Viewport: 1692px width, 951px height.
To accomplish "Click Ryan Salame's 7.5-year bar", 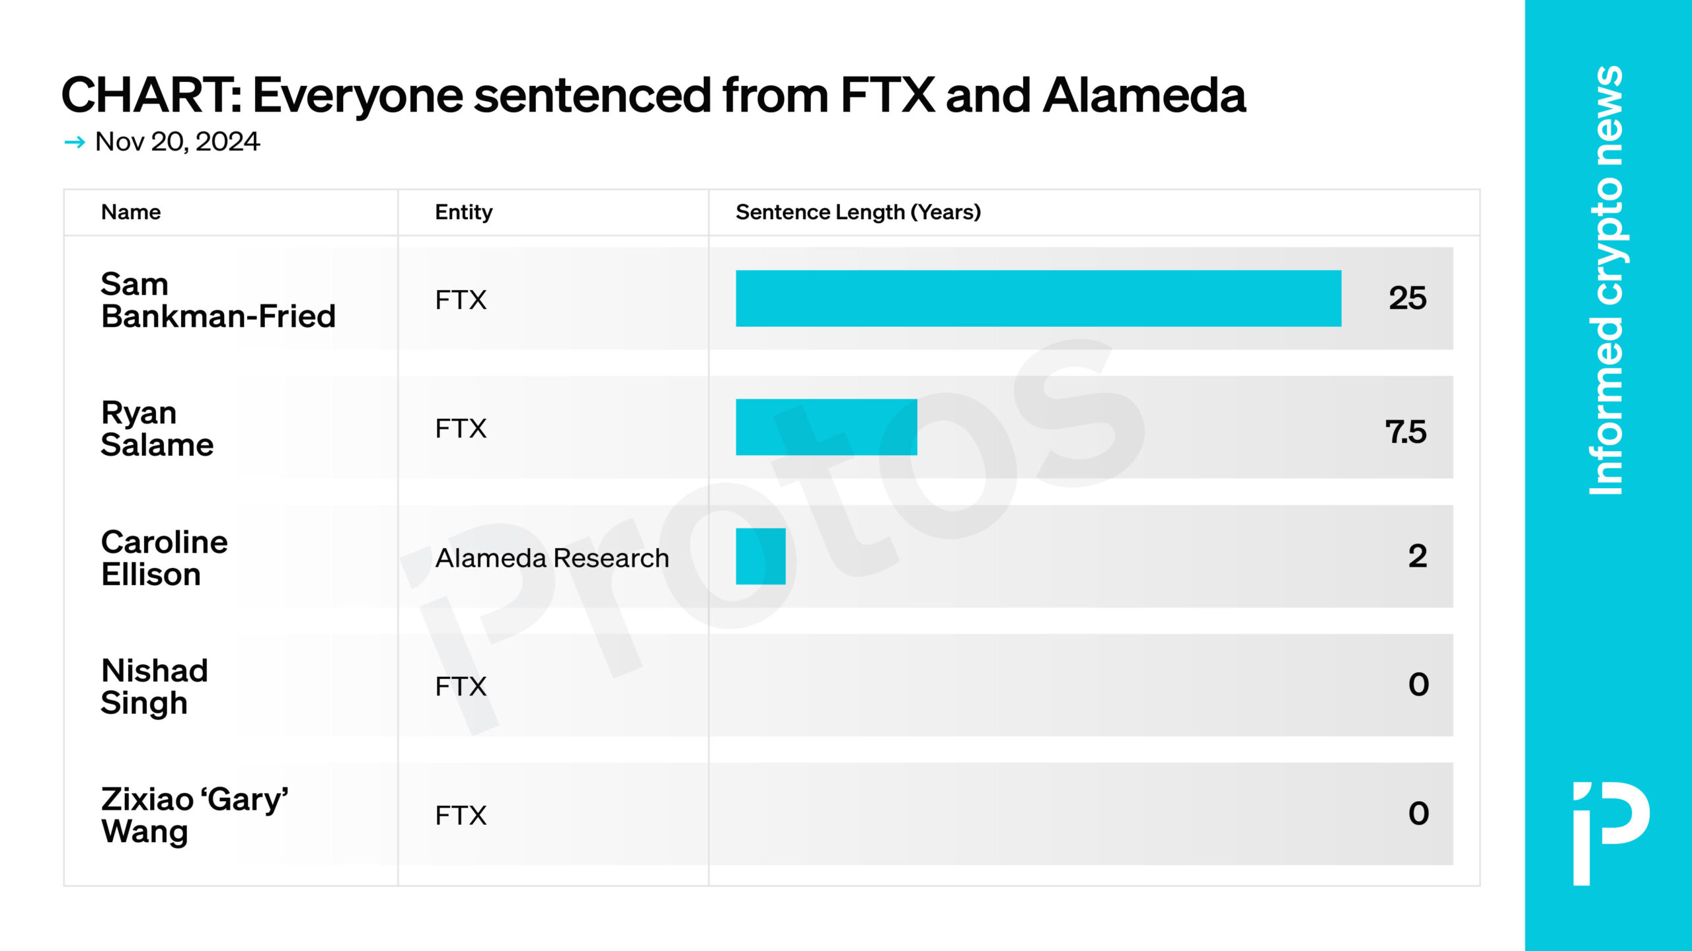I will pyautogui.click(x=826, y=427).
